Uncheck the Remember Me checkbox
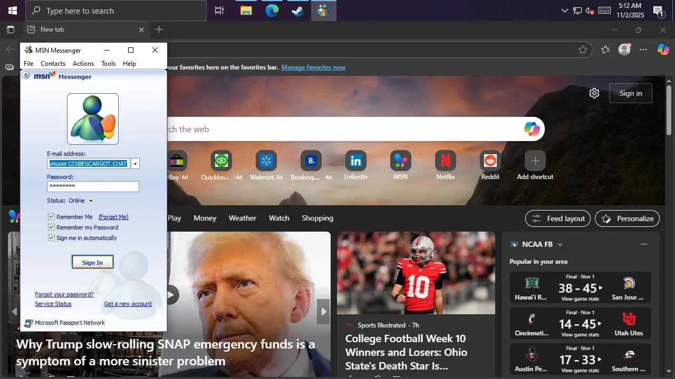Screen dimensions: 675x379 click(x=51, y=217)
